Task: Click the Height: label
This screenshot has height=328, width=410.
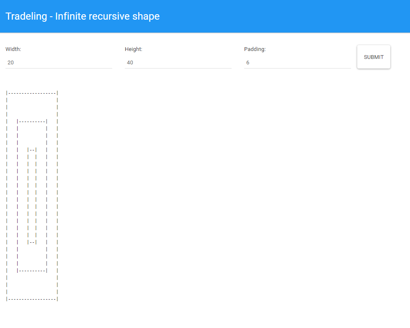Action: coord(134,49)
